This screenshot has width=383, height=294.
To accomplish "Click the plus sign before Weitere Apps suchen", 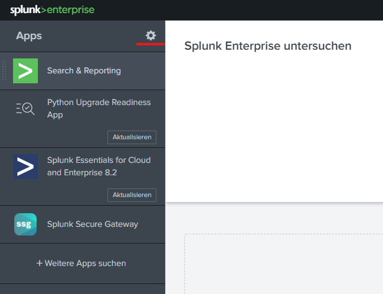I will click(x=40, y=264).
